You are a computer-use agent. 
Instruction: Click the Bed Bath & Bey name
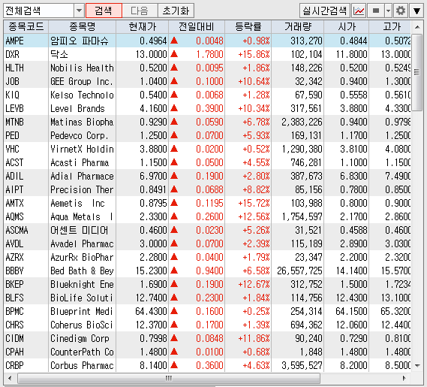coord(82,271)
